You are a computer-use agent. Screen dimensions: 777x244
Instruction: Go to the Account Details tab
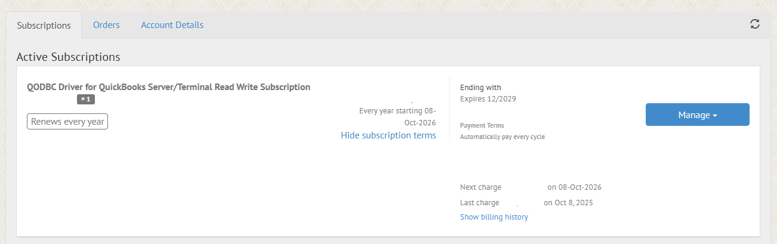[x=172, y=25]
